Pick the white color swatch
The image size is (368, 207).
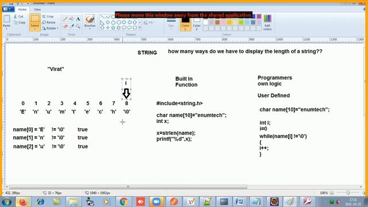tap(206, 22)
